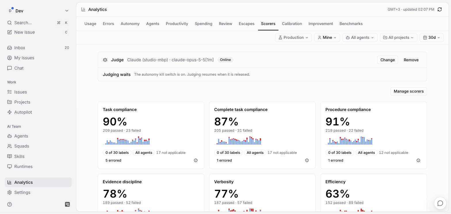Select the Scorers tab
This screenshot has height=214, width=451.
pyautogui.click(x=268, y=24)
